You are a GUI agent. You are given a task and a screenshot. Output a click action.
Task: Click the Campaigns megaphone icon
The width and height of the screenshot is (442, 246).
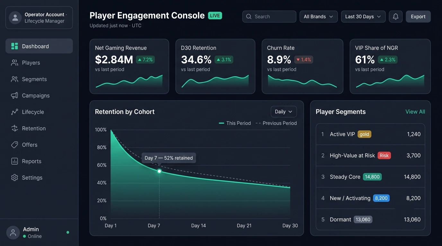tap(14, 95)
